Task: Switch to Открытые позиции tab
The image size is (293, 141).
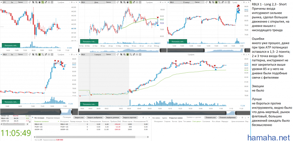Action: 53,118
